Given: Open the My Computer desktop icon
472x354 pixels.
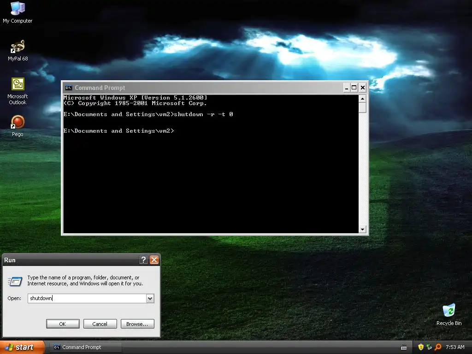Looking at the screenshot, I should coord(18,12).
